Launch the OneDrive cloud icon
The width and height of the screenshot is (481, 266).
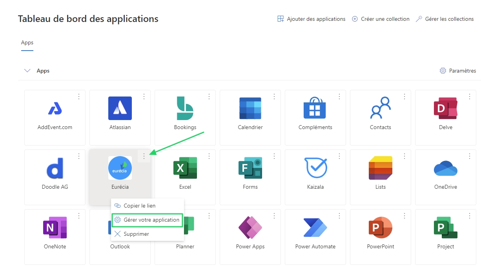pyautogui.click(x=446, y=168)
